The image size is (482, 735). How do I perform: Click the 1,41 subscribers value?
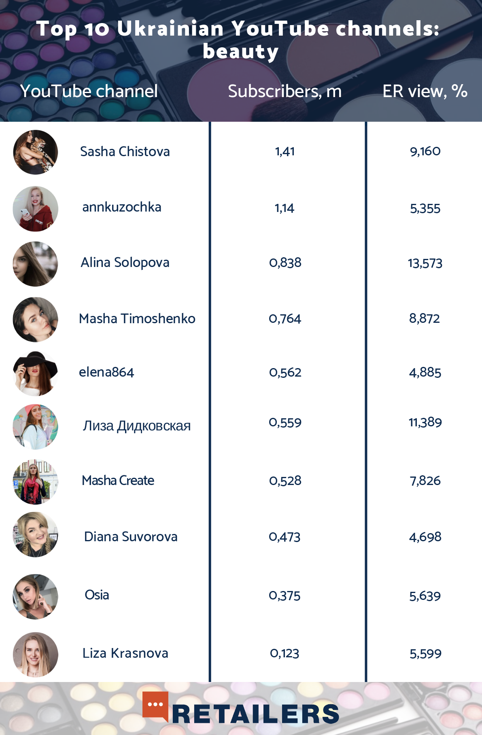(285, 152)
